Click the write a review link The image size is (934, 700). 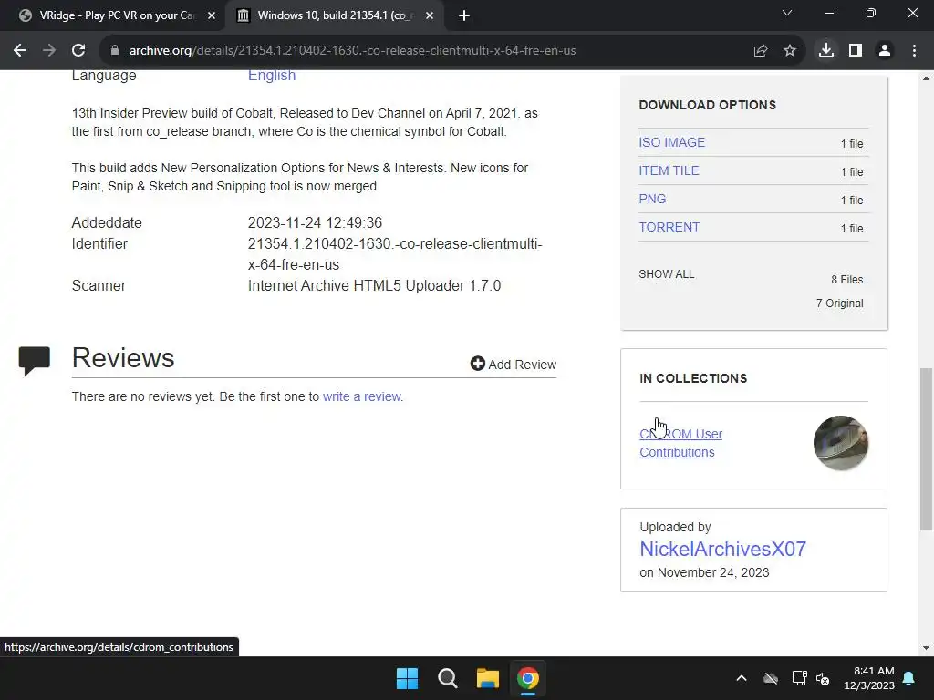(x=361, y=397)
